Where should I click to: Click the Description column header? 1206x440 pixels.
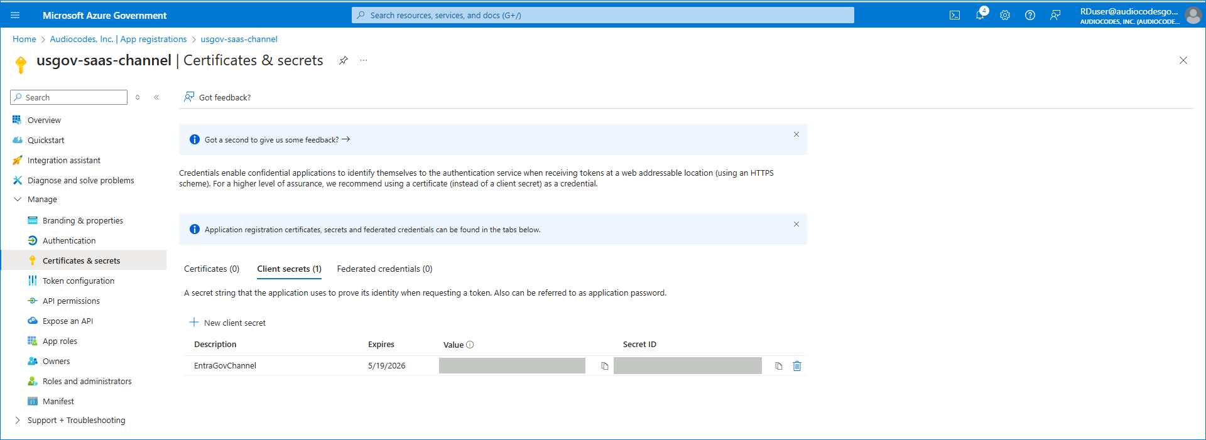(x=215, y=344)
